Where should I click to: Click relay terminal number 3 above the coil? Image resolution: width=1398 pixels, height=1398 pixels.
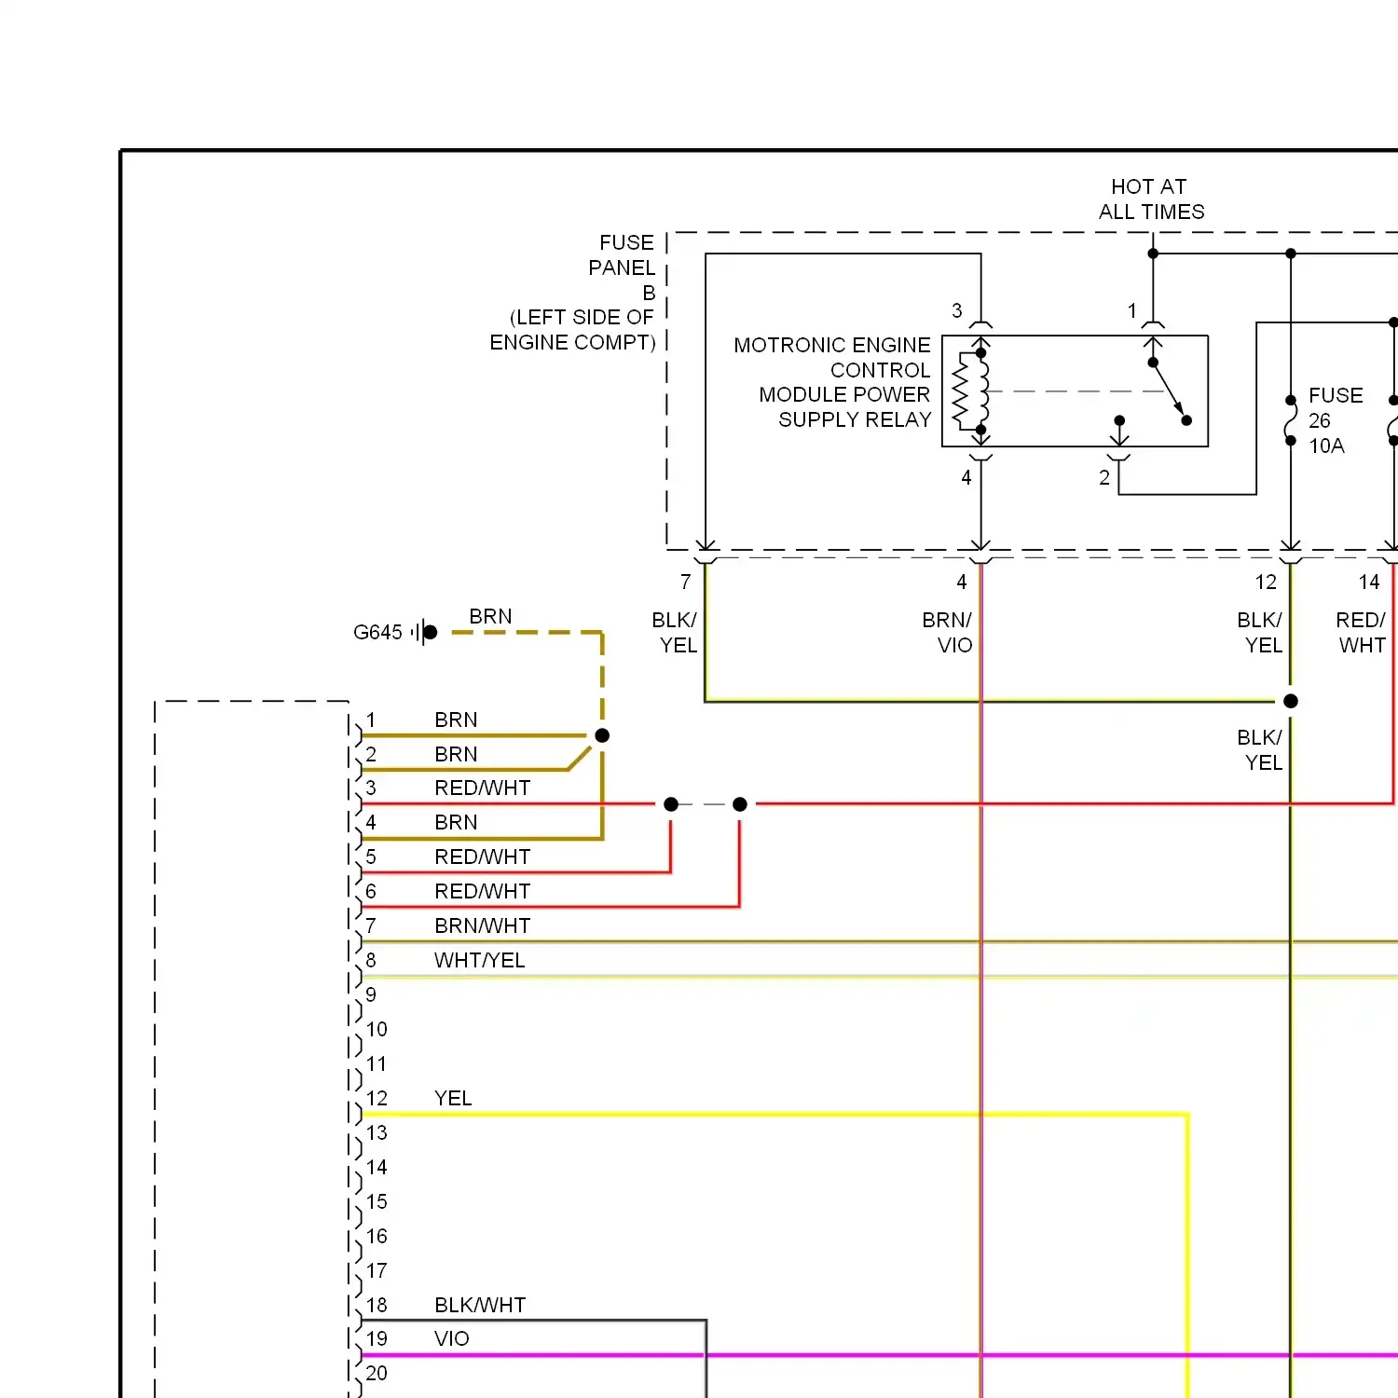(x=956, y=310)
